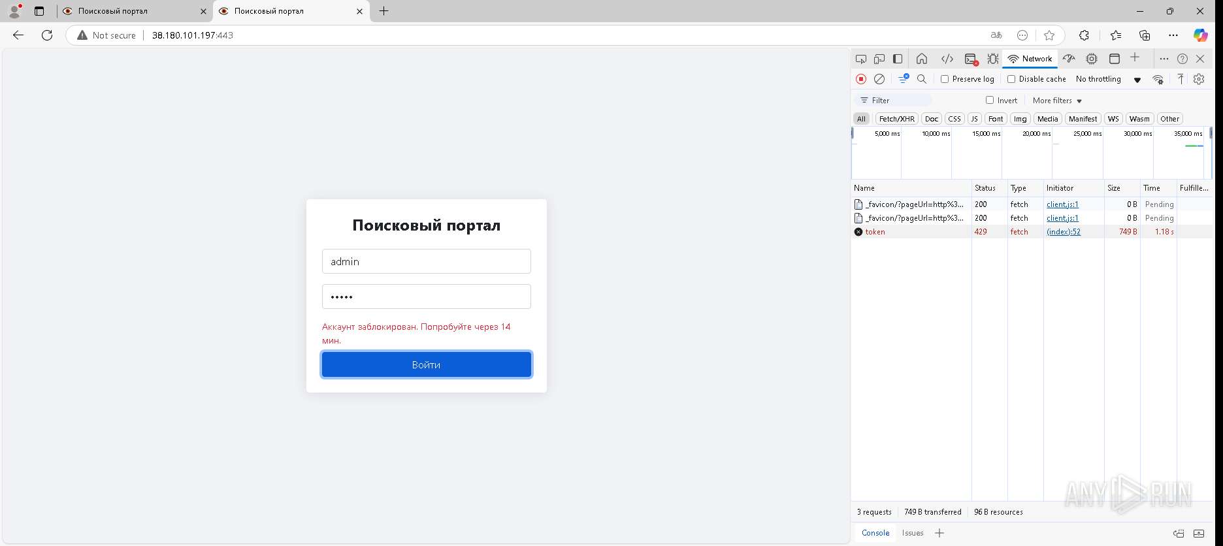Filter requests by Fetch/XHR

point(896,119)
